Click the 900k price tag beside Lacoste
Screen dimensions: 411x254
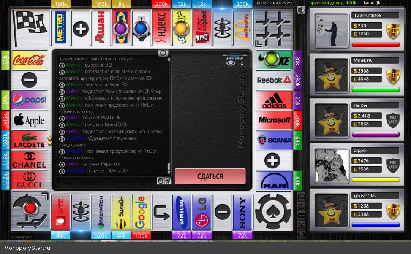pyautogui.click(x=5, y=141)
